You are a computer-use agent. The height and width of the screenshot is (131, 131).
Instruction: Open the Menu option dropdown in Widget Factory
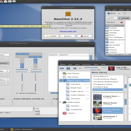tap(4, 80)
